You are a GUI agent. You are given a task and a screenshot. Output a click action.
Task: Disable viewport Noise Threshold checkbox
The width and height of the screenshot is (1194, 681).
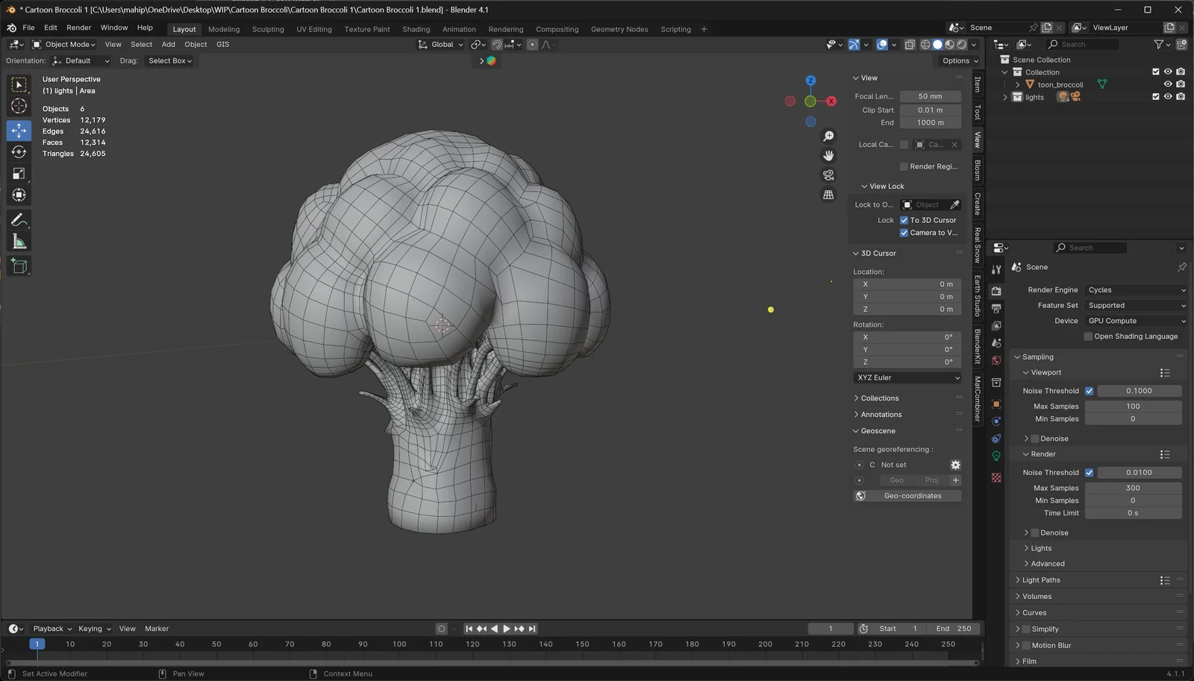1089,391
